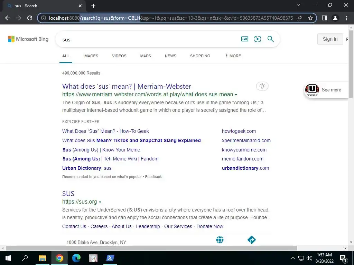Open the Donate Now sitelink
Viewport: 354px width, 265px height.
tap(210, 226)
